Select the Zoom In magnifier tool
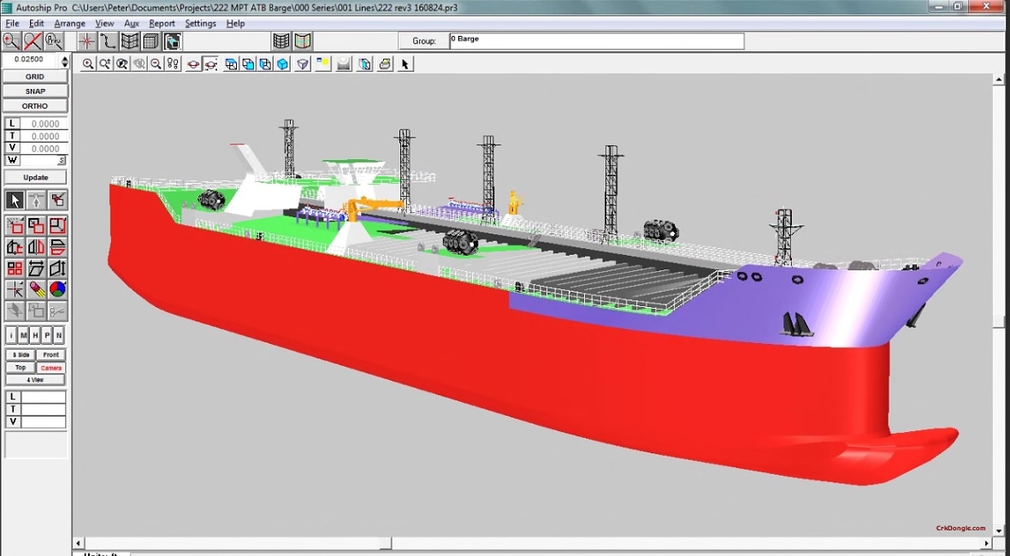This screenshot has width=1010, height=556. click(89, 63)
